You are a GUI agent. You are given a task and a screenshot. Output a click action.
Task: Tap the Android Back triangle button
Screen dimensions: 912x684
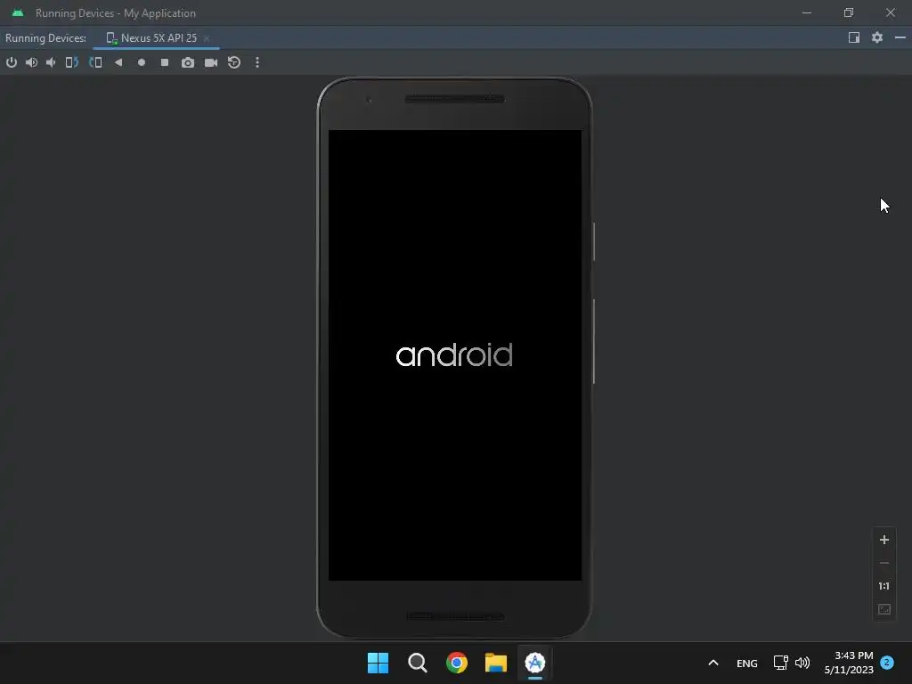[x=118, y=62]
